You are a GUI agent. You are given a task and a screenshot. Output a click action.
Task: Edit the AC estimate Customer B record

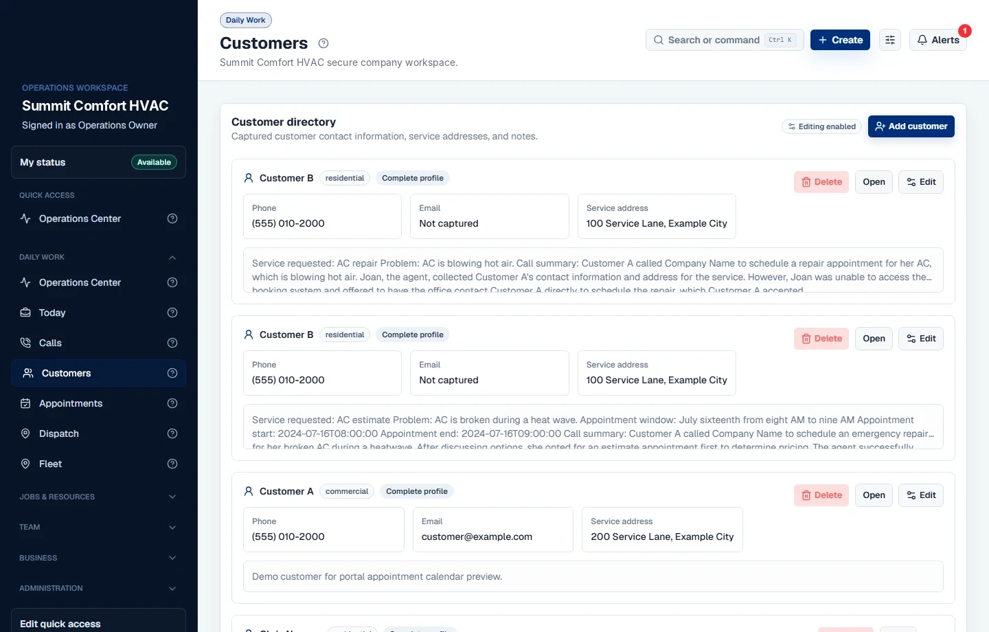921,339
